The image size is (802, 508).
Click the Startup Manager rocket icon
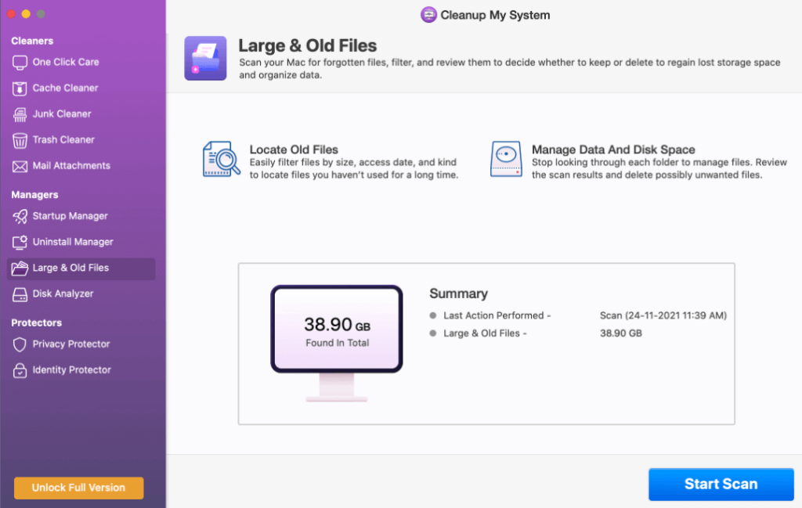pos(20,216)
